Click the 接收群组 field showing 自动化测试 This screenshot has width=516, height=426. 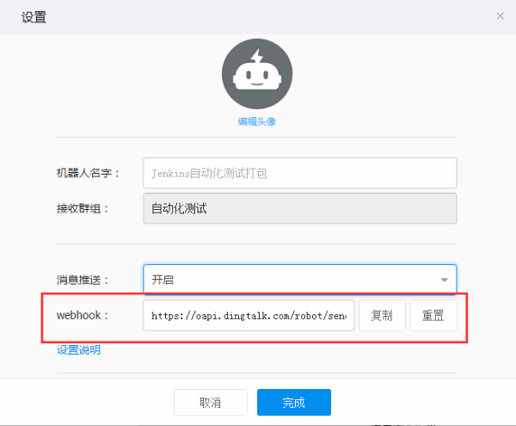(x=300, y=208)
